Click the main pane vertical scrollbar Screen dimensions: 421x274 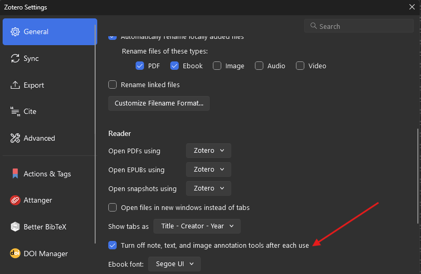click(x=418, y=176)
